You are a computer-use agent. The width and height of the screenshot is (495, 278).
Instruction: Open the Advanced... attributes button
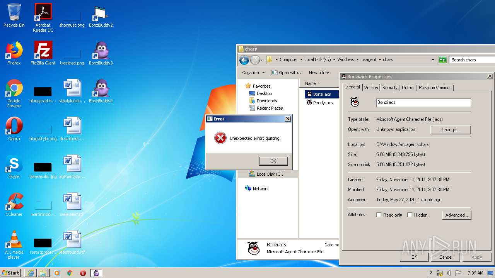[x=457, y=215]
